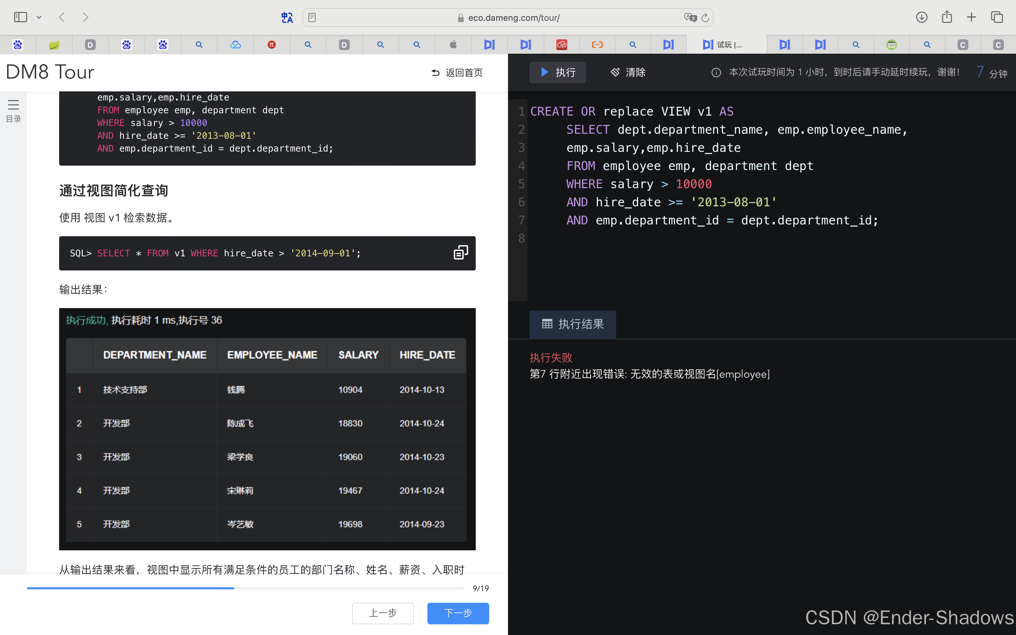Reload the current page

tap(705, 17)
